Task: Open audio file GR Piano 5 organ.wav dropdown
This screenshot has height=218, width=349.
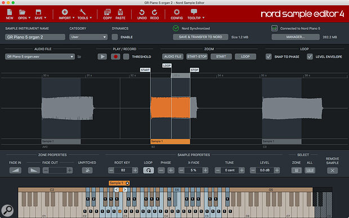Action: coord(39,57)
